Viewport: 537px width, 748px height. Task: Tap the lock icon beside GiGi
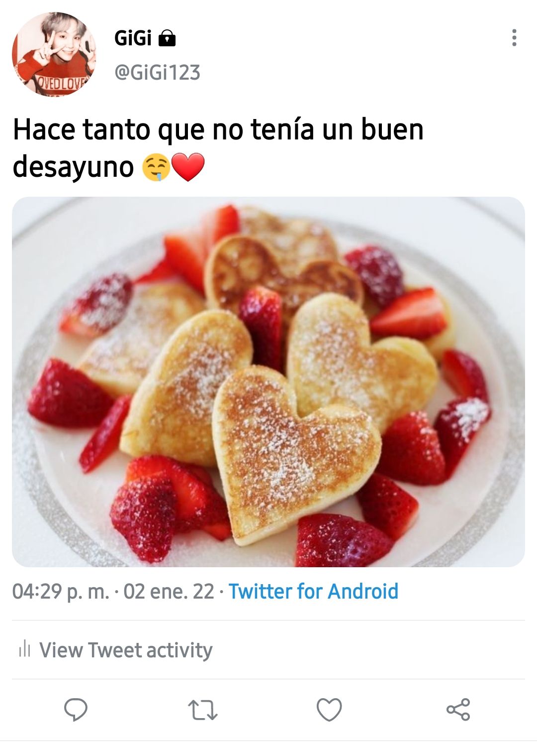[167, 38]
